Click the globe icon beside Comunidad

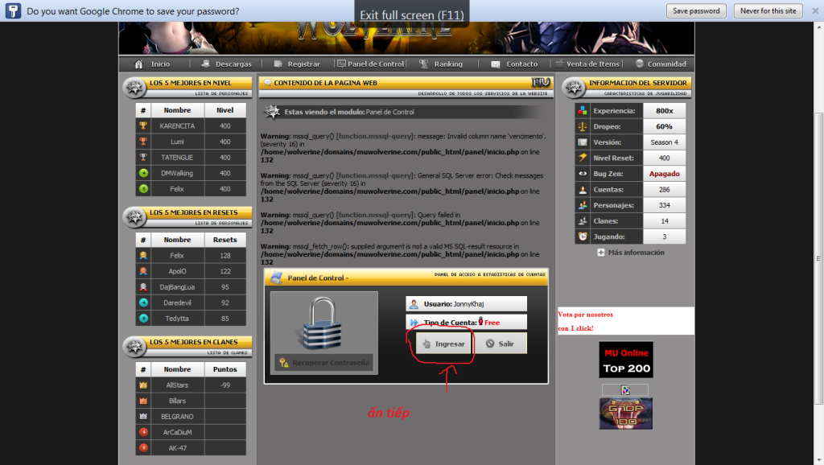coord(639,64)
